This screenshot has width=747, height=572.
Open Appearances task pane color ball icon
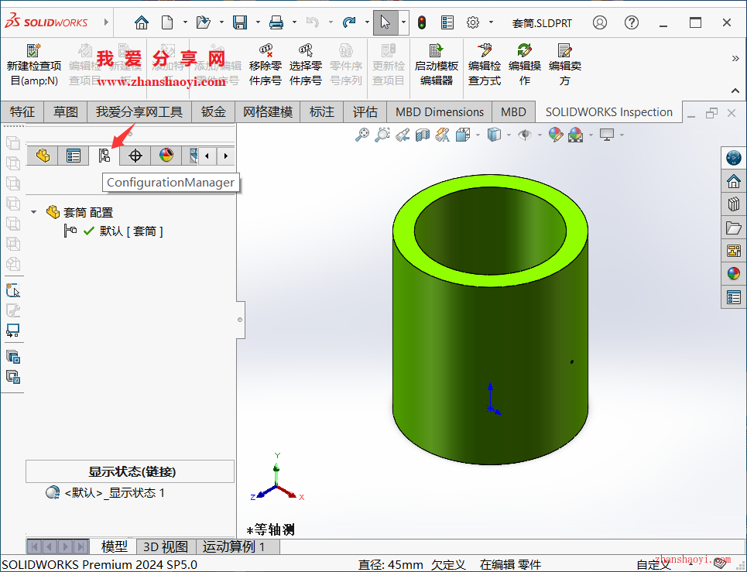(x=734, y=273)
